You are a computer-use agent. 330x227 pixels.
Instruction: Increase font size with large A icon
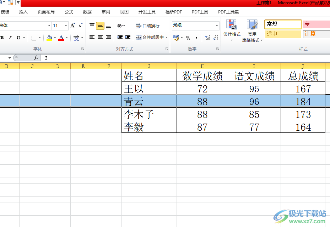(x=73, y=25)
